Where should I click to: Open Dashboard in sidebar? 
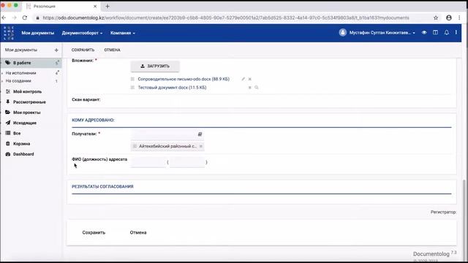coord(23,154)
